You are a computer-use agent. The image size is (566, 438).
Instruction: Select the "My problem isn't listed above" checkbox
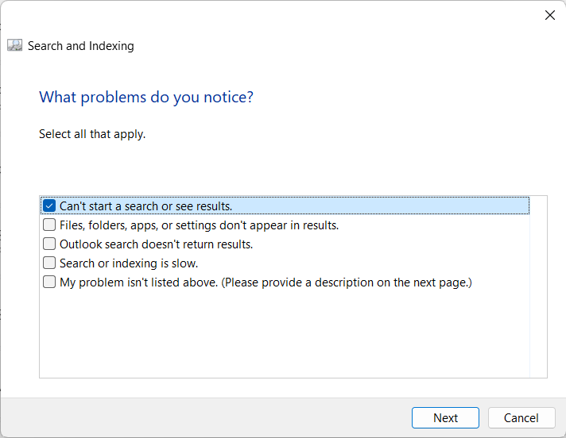(x=49, y=282)
